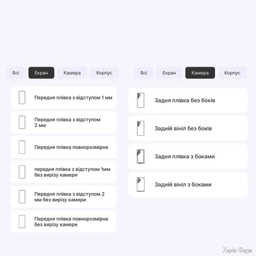
Task: Select Задній вініл з боками option text
Action: click(x=183, y=185)
